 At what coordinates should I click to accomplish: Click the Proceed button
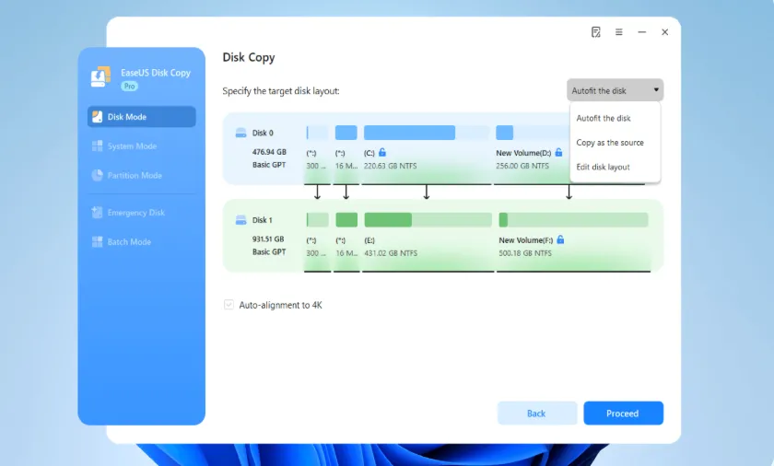coord(624,414)
